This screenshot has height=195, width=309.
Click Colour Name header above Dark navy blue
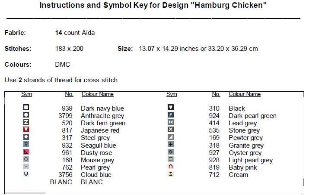97,94
